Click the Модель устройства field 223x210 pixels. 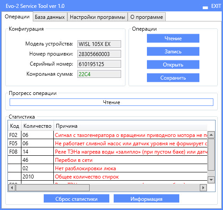[99, 44]
